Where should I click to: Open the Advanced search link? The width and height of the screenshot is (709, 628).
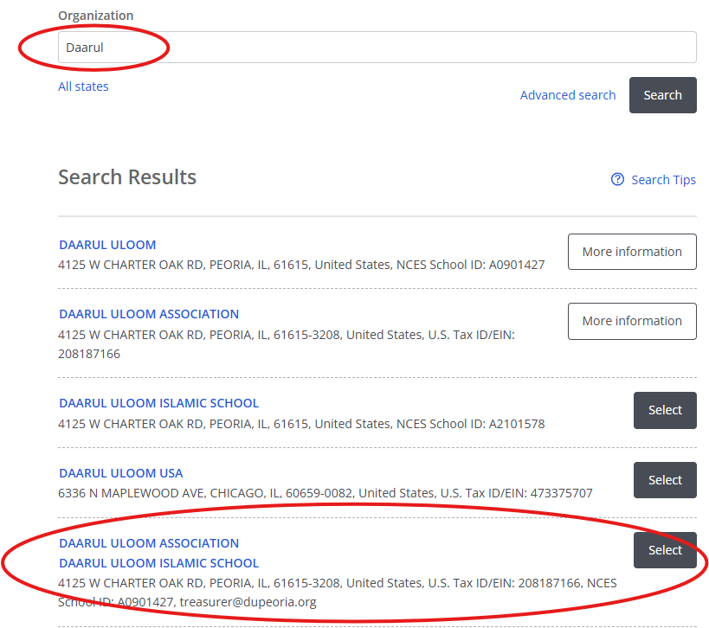(568, 95)
